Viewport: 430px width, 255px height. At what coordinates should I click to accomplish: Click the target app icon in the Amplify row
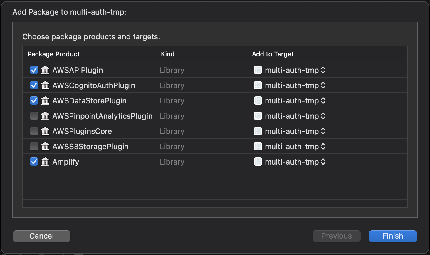(258, 162)
